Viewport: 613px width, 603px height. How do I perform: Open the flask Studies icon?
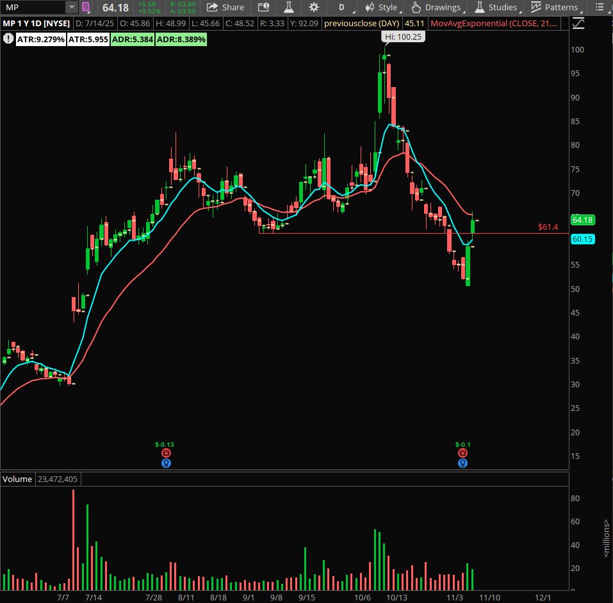(288, 8)
